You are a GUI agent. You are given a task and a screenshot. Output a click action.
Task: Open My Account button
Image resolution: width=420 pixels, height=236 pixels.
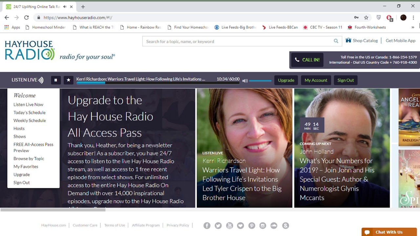click(316, 80)
